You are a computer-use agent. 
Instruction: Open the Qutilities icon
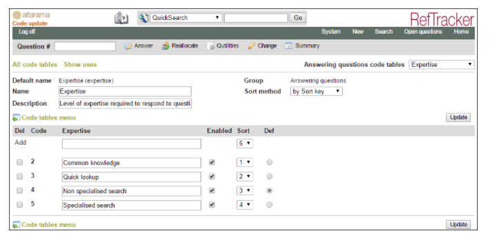pos(211,46)
